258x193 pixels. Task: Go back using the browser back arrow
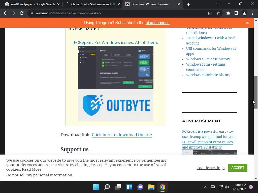pos(6,13)
